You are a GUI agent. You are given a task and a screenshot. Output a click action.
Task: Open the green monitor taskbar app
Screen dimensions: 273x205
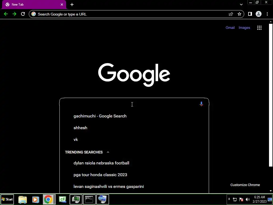click(x=76, y=199)
